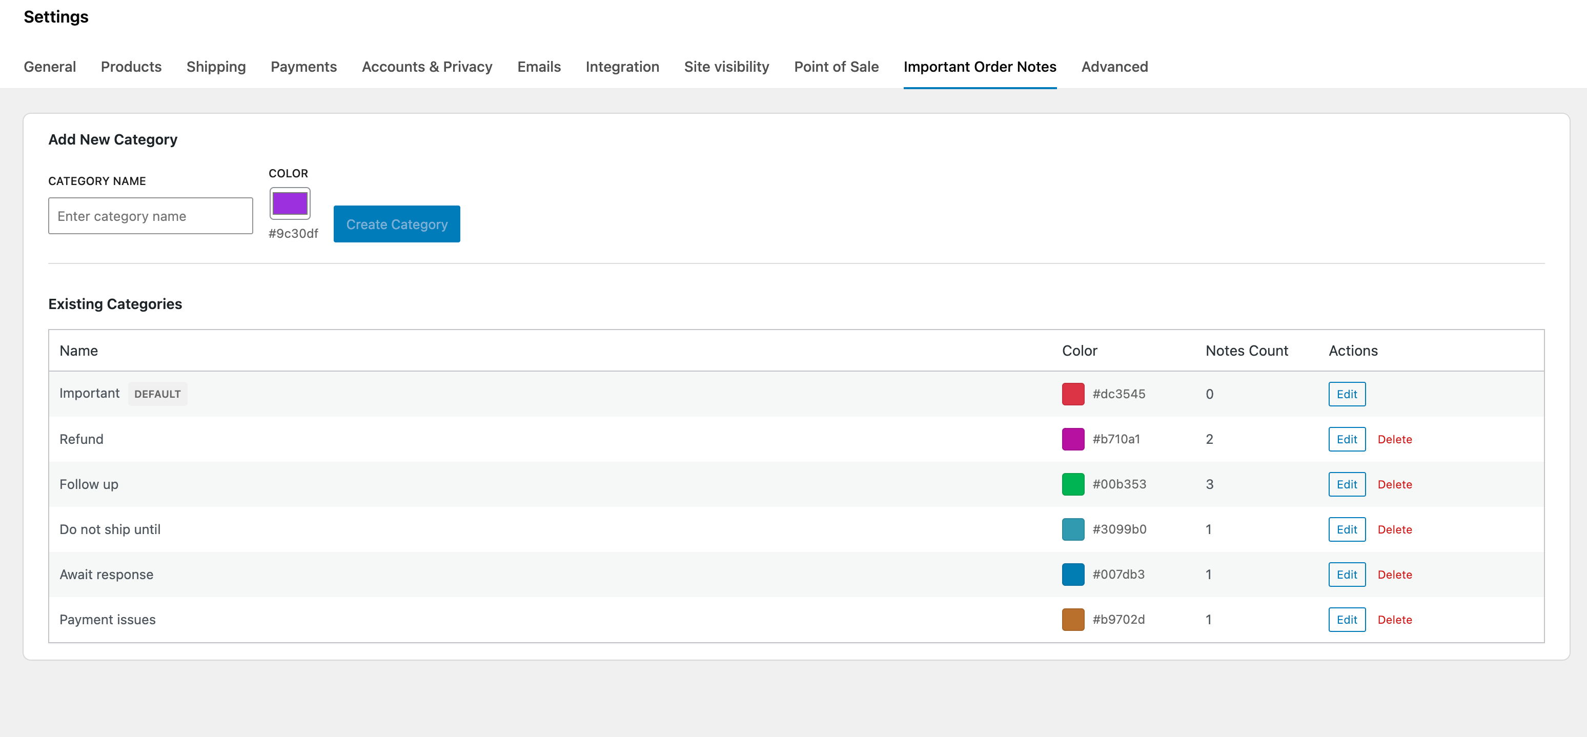
Task: Select the Payments tab
Action: pos(304,67)
